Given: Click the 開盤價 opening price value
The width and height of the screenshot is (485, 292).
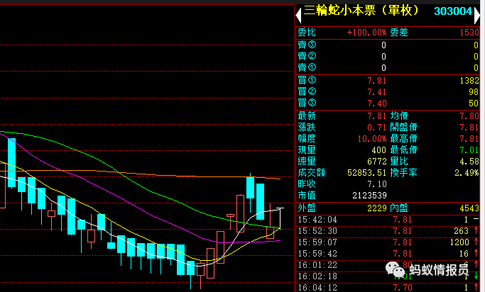Looking at the screenshot, I should point(469,128).
